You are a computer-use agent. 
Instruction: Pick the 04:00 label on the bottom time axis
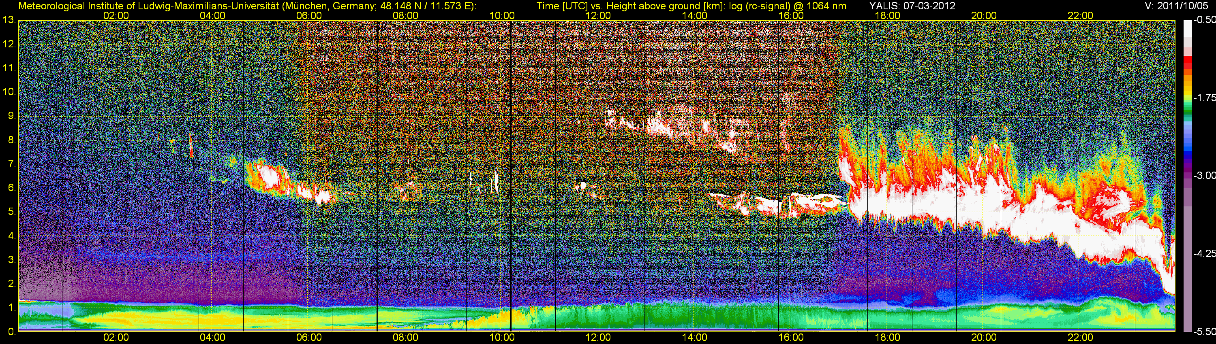(212, 338)
